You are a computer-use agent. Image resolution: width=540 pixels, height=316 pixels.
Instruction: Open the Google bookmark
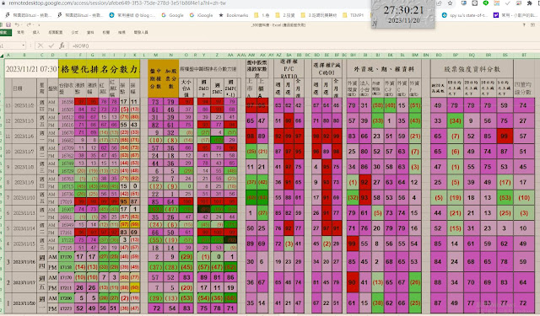point(172,15)
